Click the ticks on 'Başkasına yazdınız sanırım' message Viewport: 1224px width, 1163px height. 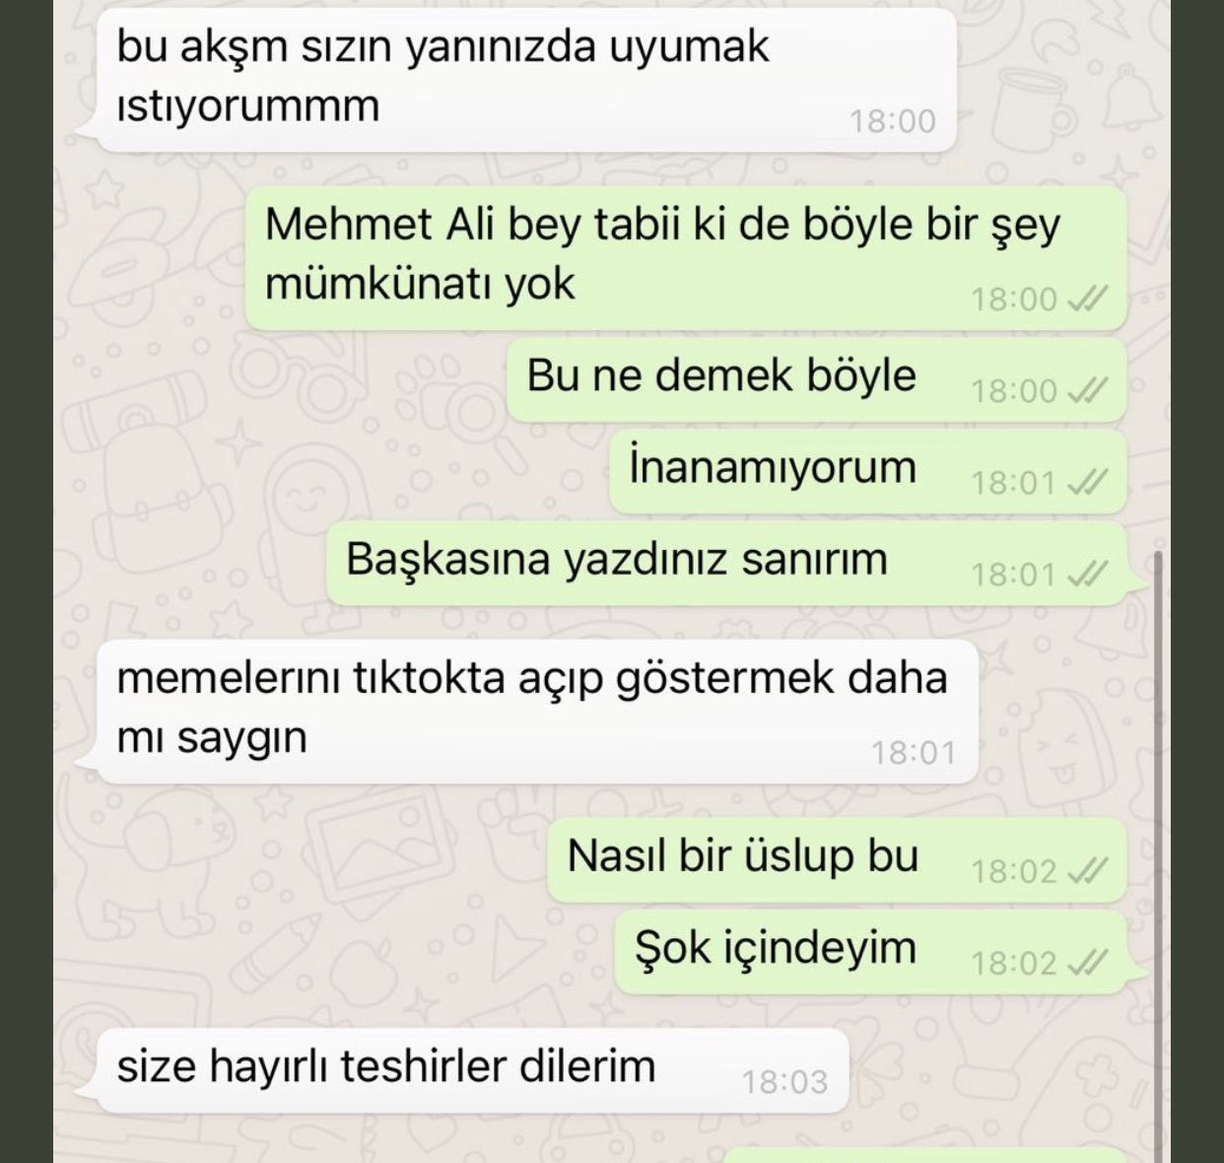coord(1089,573)
